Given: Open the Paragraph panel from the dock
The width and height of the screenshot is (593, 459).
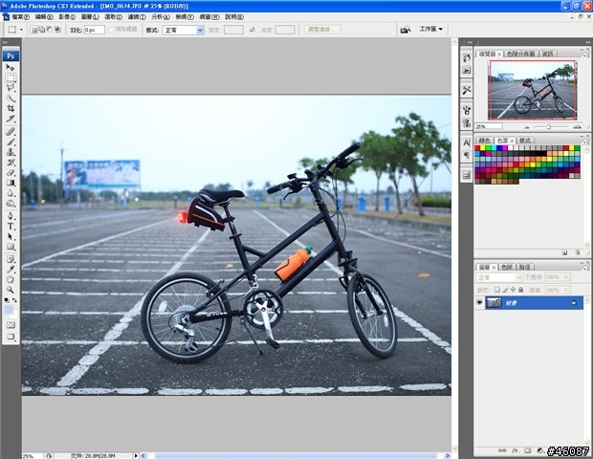Looking at the screenshot, I should (467, 155).
